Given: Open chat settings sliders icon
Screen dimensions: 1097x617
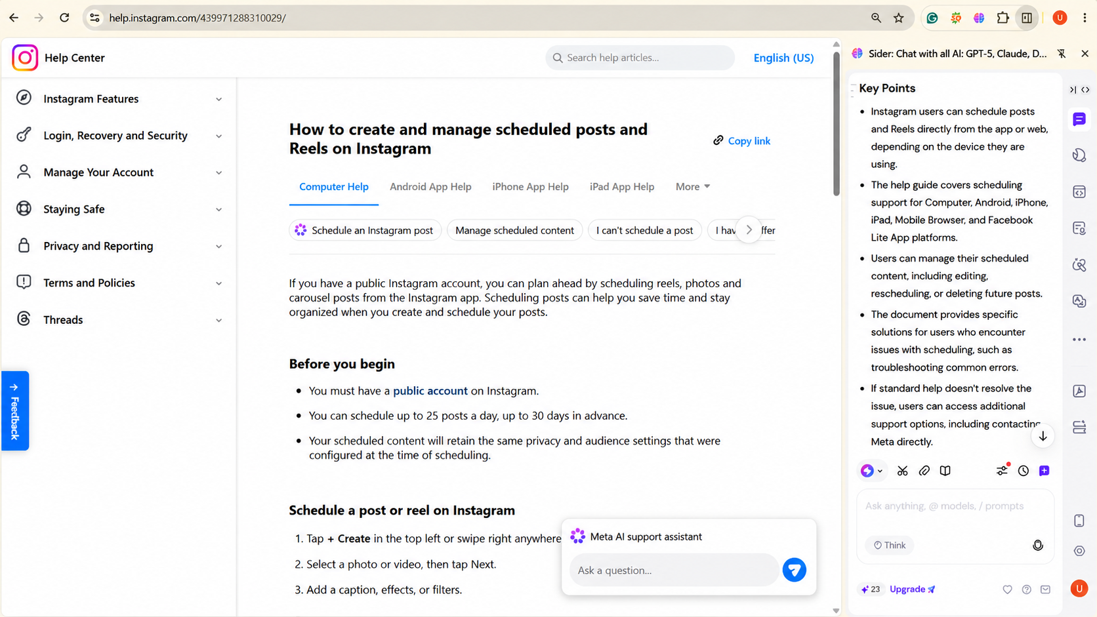Looking at the screenshot, I should [1002, 470].
